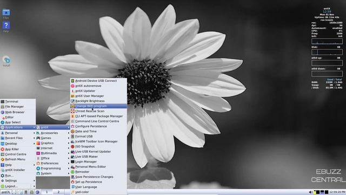Run antiX autoremove

98,86
